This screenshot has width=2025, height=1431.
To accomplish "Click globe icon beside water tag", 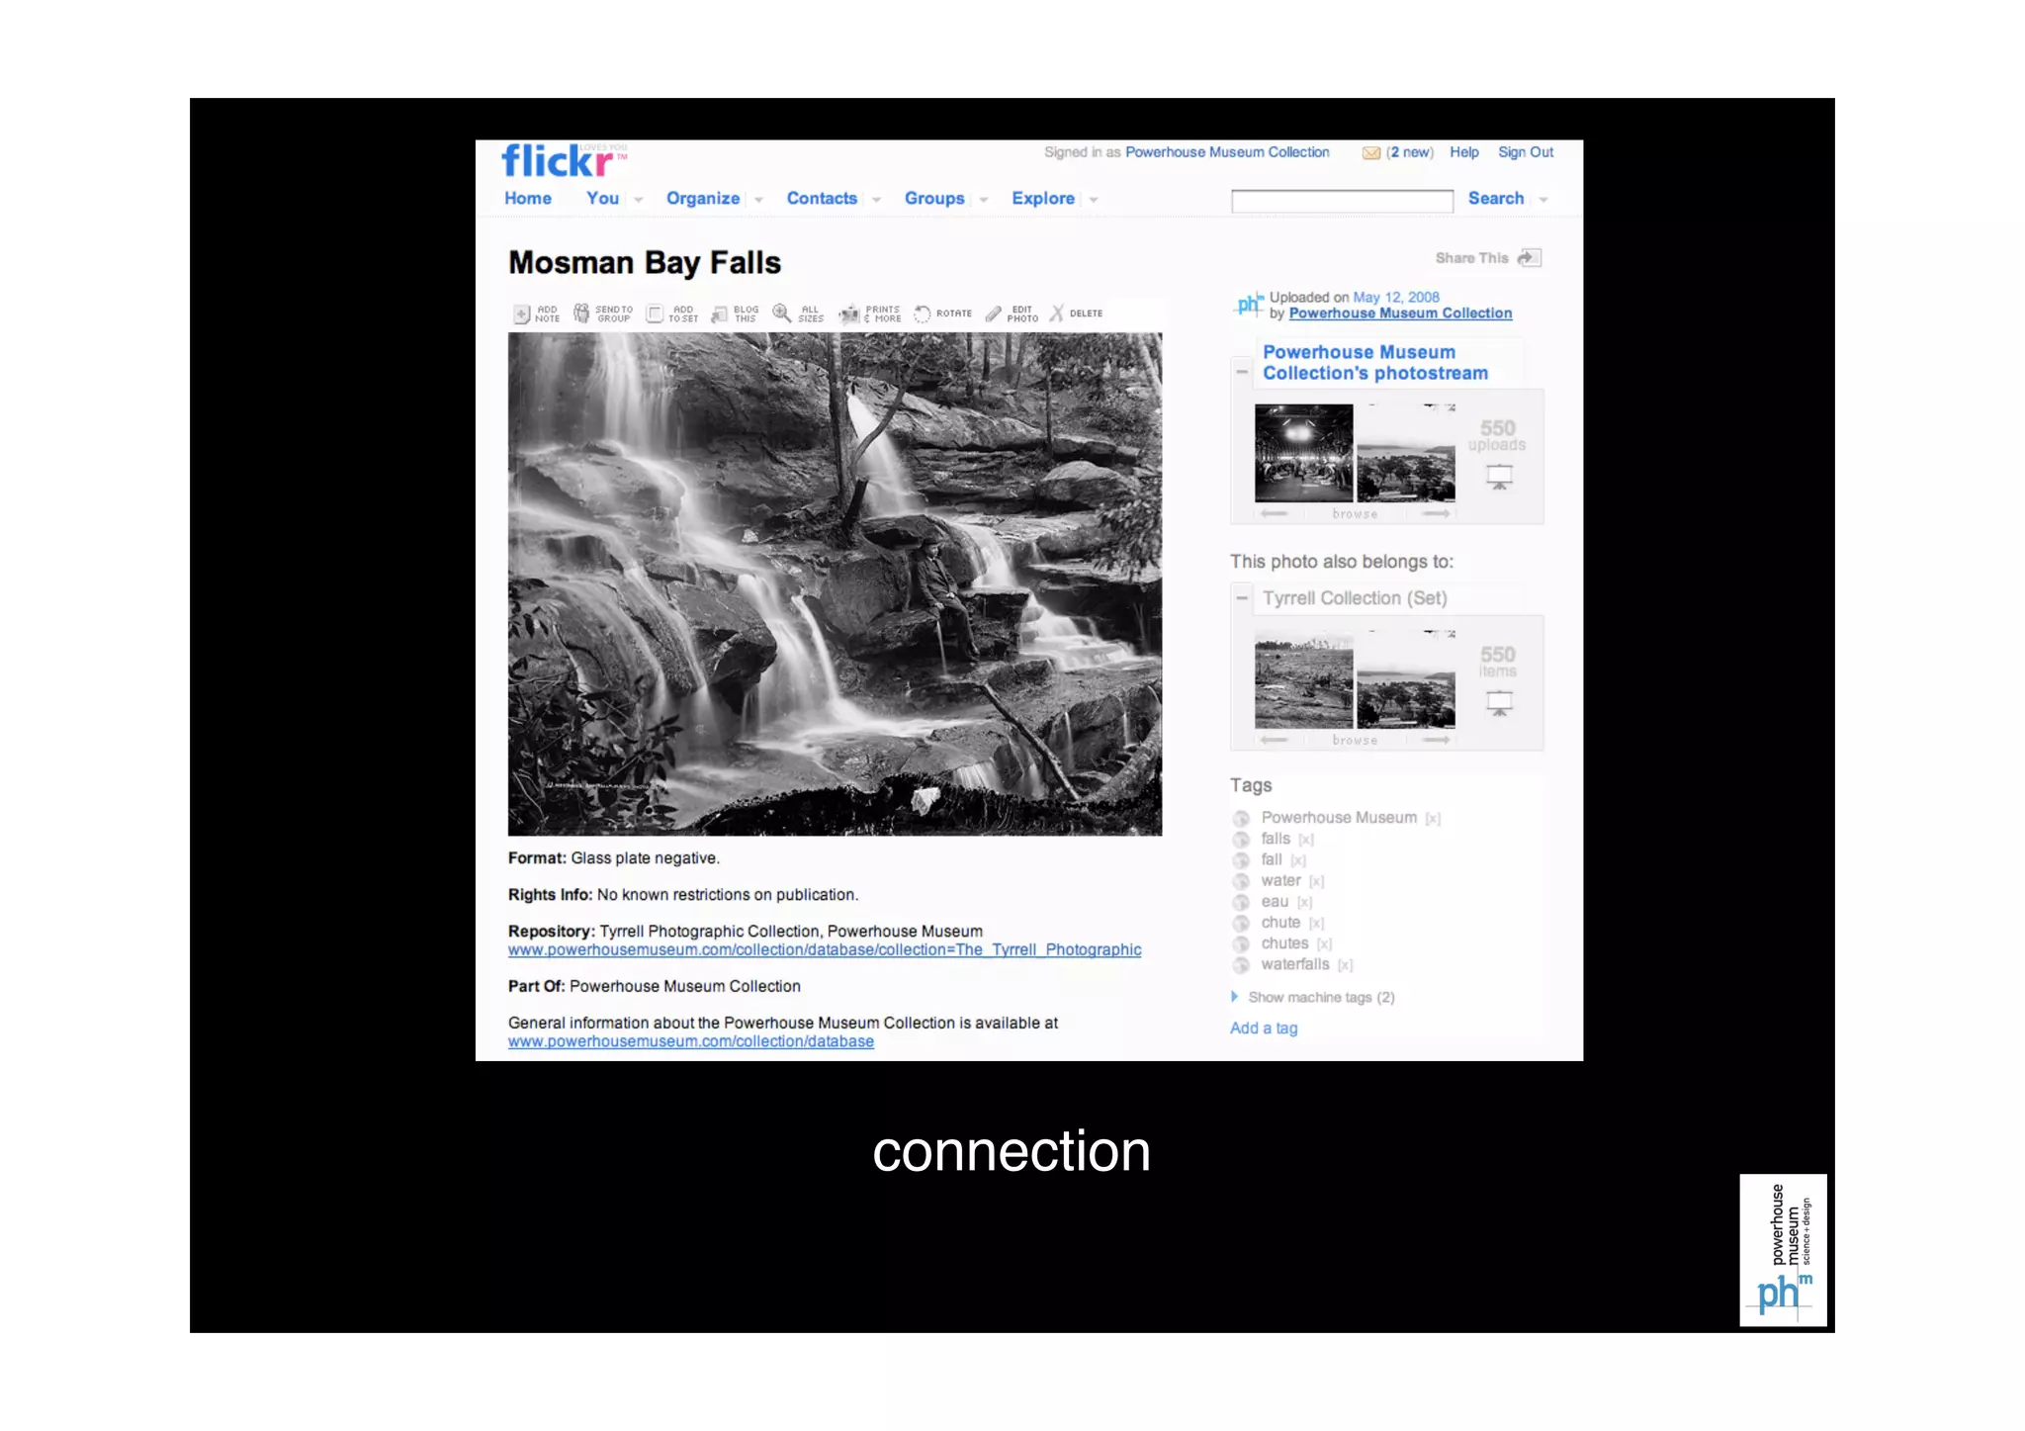I will point(1241,881).
